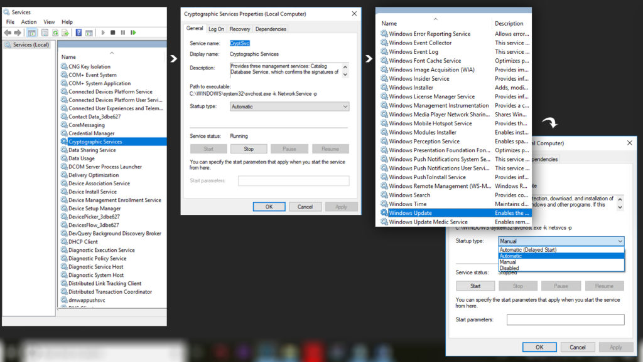
Task: Stop the selected service using toolbar square icon
Action: click(114, 32)
